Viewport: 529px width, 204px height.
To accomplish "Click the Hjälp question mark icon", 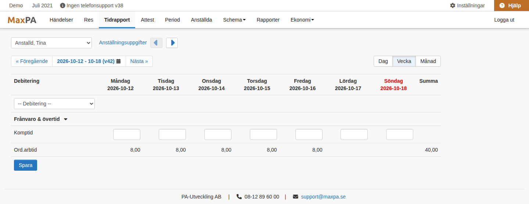I will coord(502,5).
